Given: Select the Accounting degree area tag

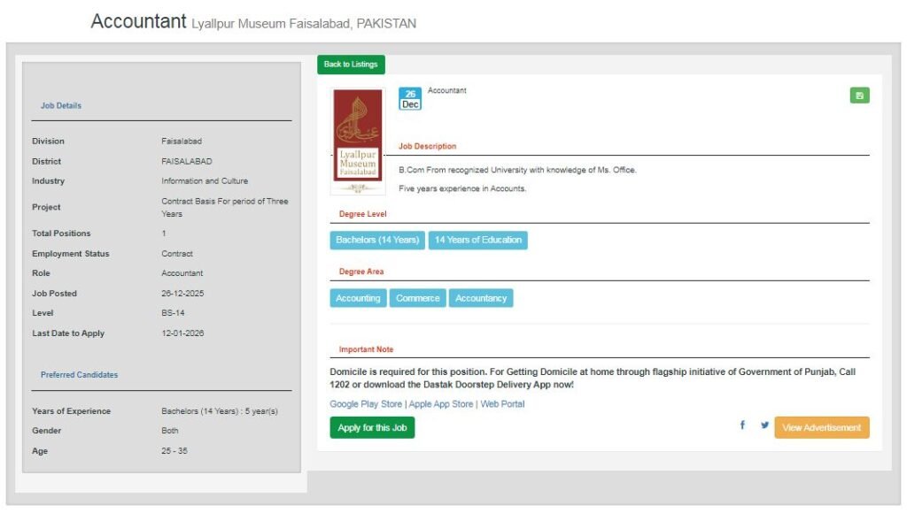Looking at the screenshot, I should point(358,299).
